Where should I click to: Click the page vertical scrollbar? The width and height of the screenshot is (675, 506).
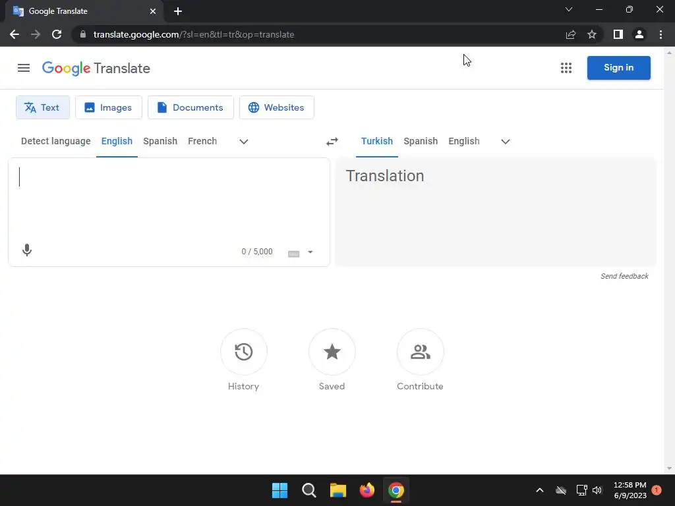click(669, 261)
